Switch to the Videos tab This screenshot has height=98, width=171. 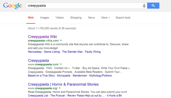point(60,18)
